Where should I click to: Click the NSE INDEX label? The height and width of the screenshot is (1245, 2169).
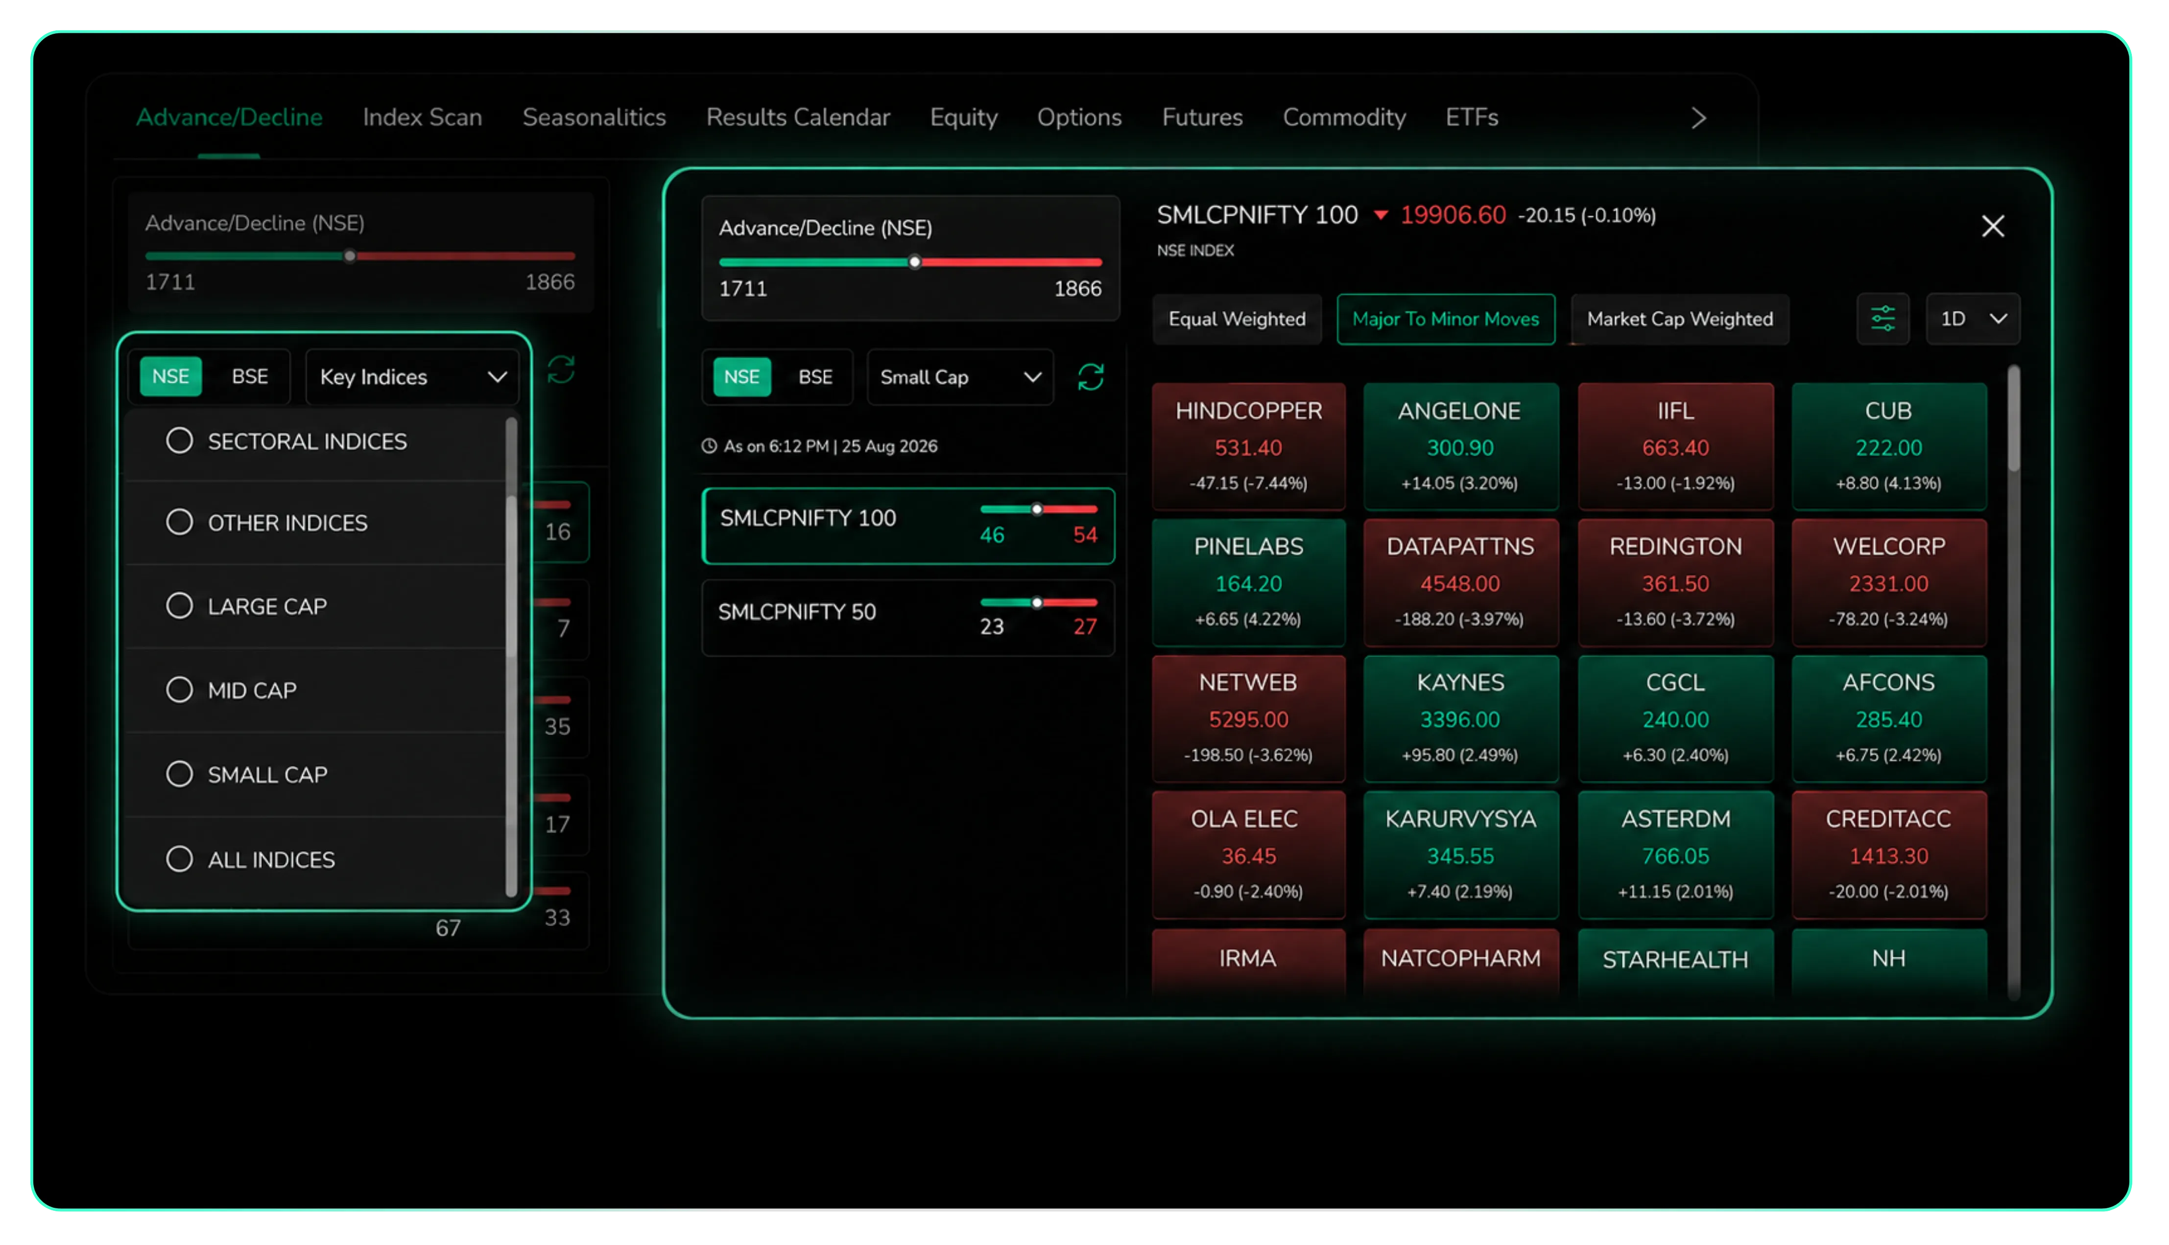[1194, 251]
